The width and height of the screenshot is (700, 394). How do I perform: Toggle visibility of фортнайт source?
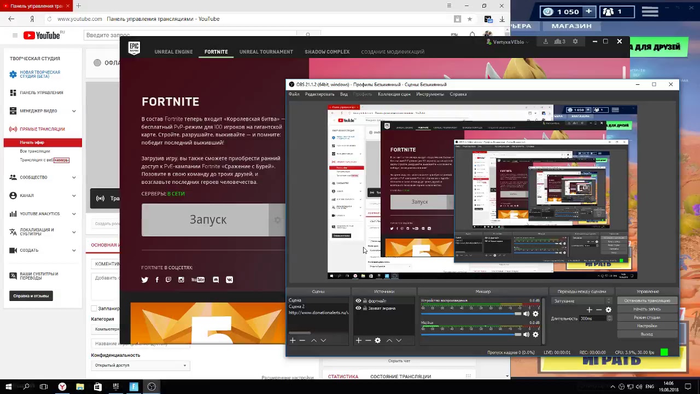[358, 301]
